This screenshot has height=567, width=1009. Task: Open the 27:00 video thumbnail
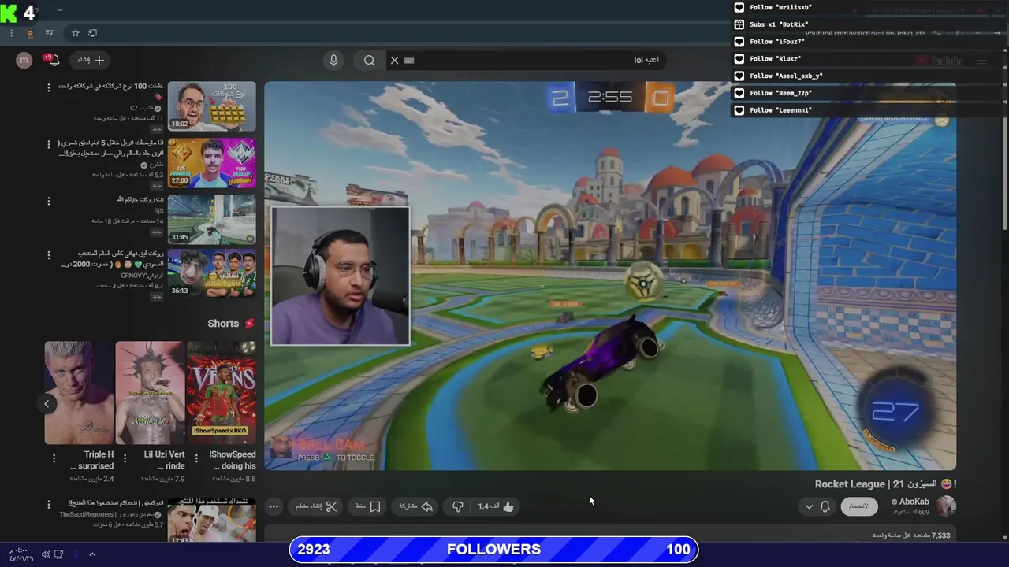click(x=211, y=163)
